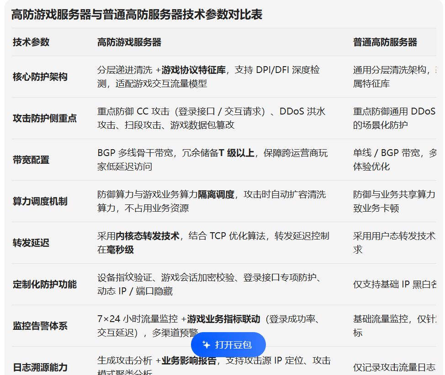Click the 普通高防服务器 column header
This screenshot has height=375, width=445.
point(385,42)
